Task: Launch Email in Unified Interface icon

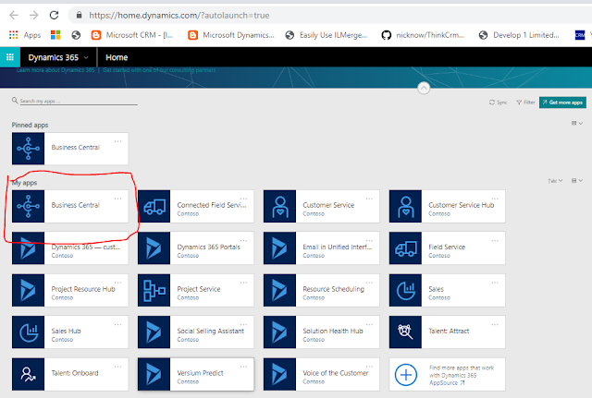Action: (279, 248)
